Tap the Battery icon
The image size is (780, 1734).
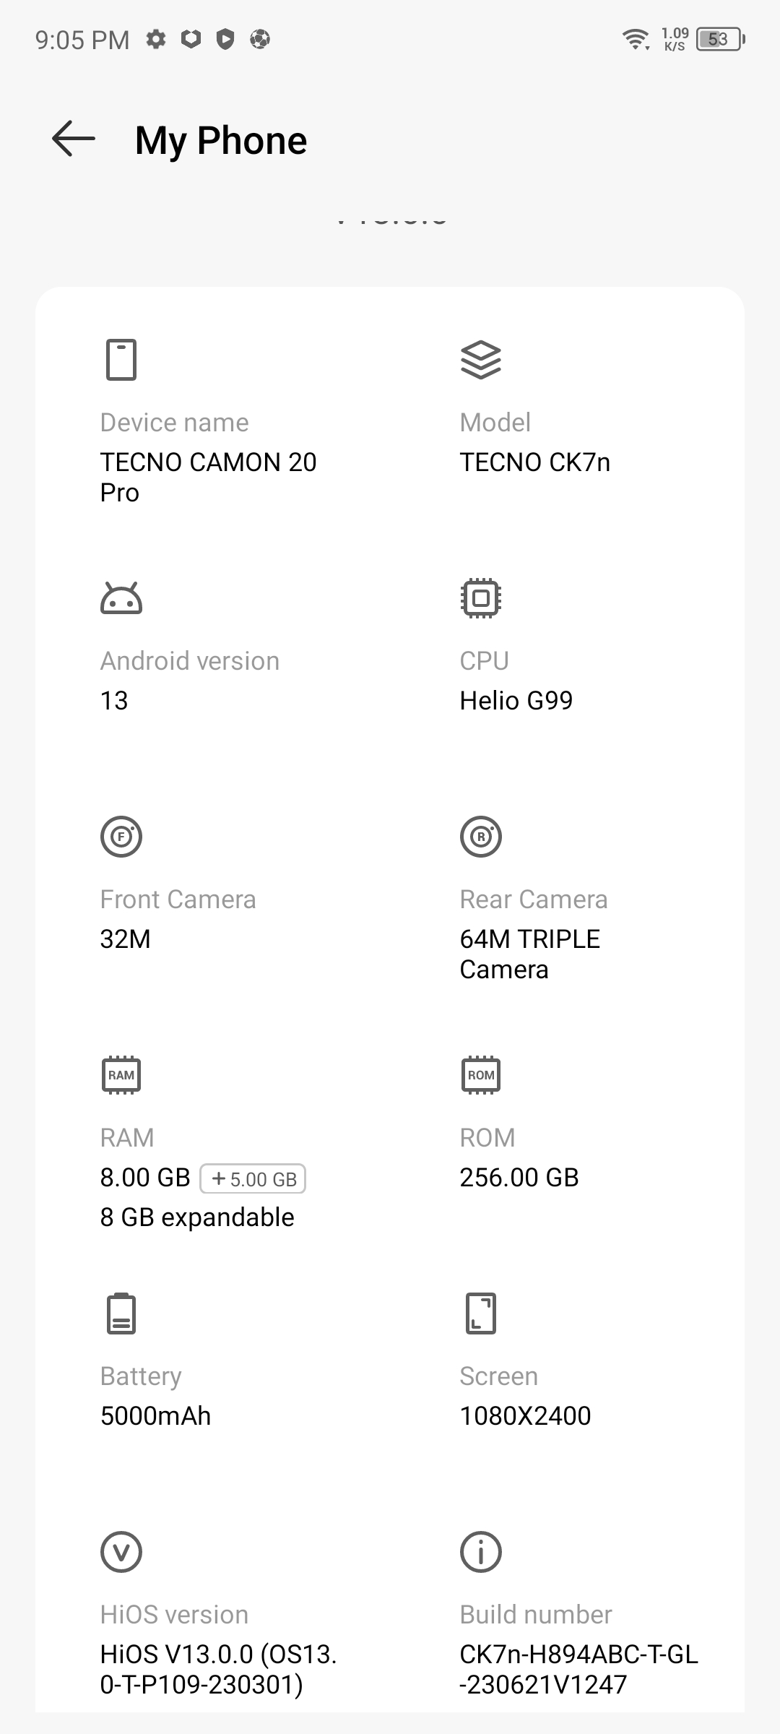pos(121,1314)
